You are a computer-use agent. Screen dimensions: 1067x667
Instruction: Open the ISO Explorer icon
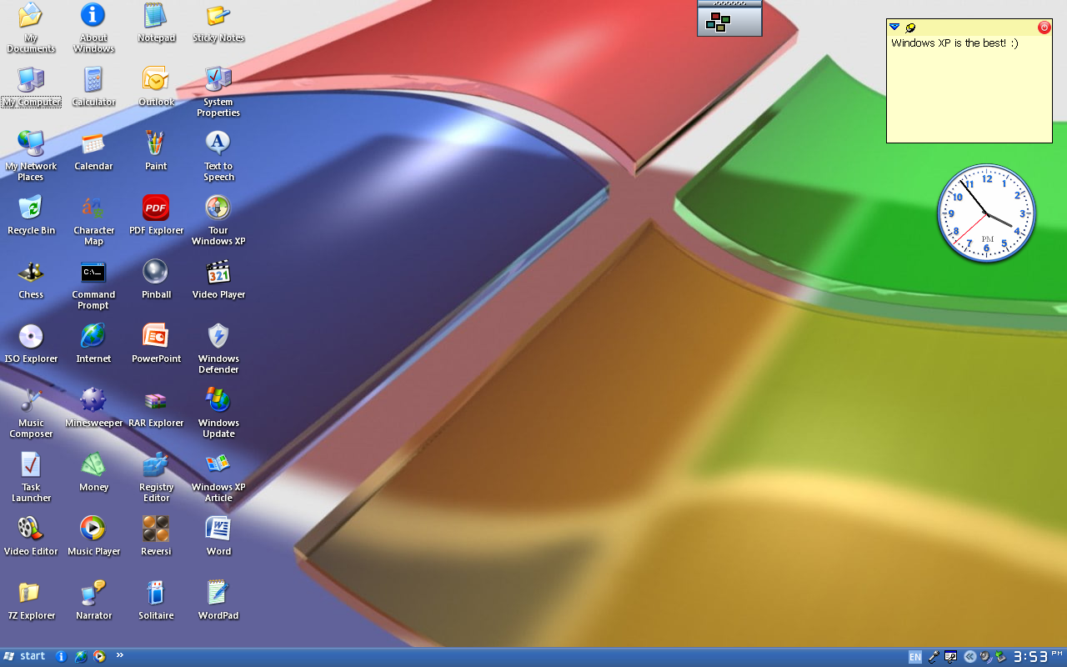point(31,343)
